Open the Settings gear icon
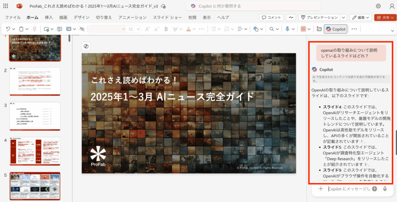397x202 pixels. [x=378, y=6]
